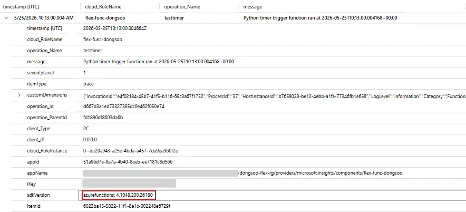Click the redacted iKey value

[129, 184]
